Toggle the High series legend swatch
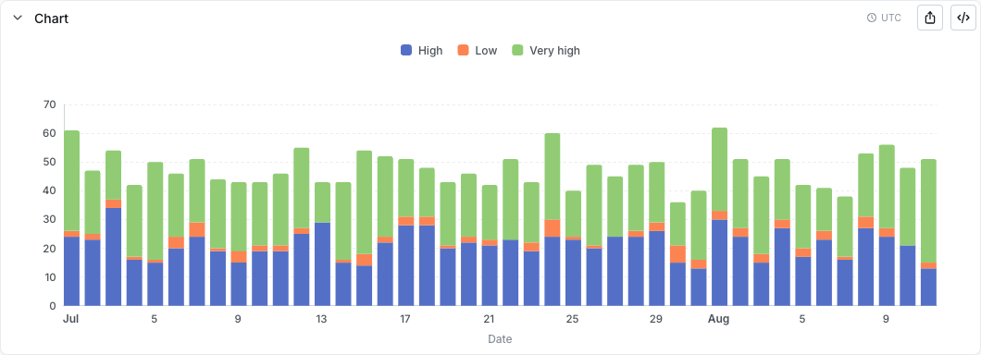The image size is (981, 355). click(406, 51)
